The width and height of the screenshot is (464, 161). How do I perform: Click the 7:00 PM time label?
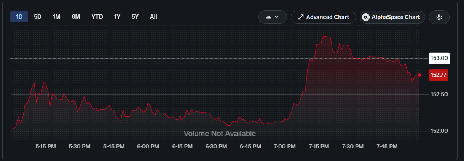[285, 146]
